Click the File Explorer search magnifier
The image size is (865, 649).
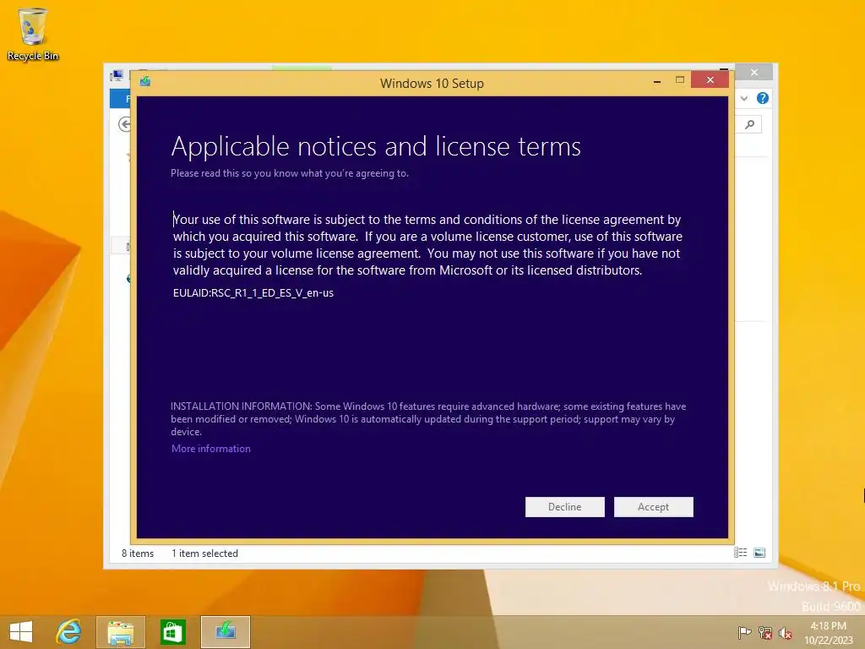(750, 125)
